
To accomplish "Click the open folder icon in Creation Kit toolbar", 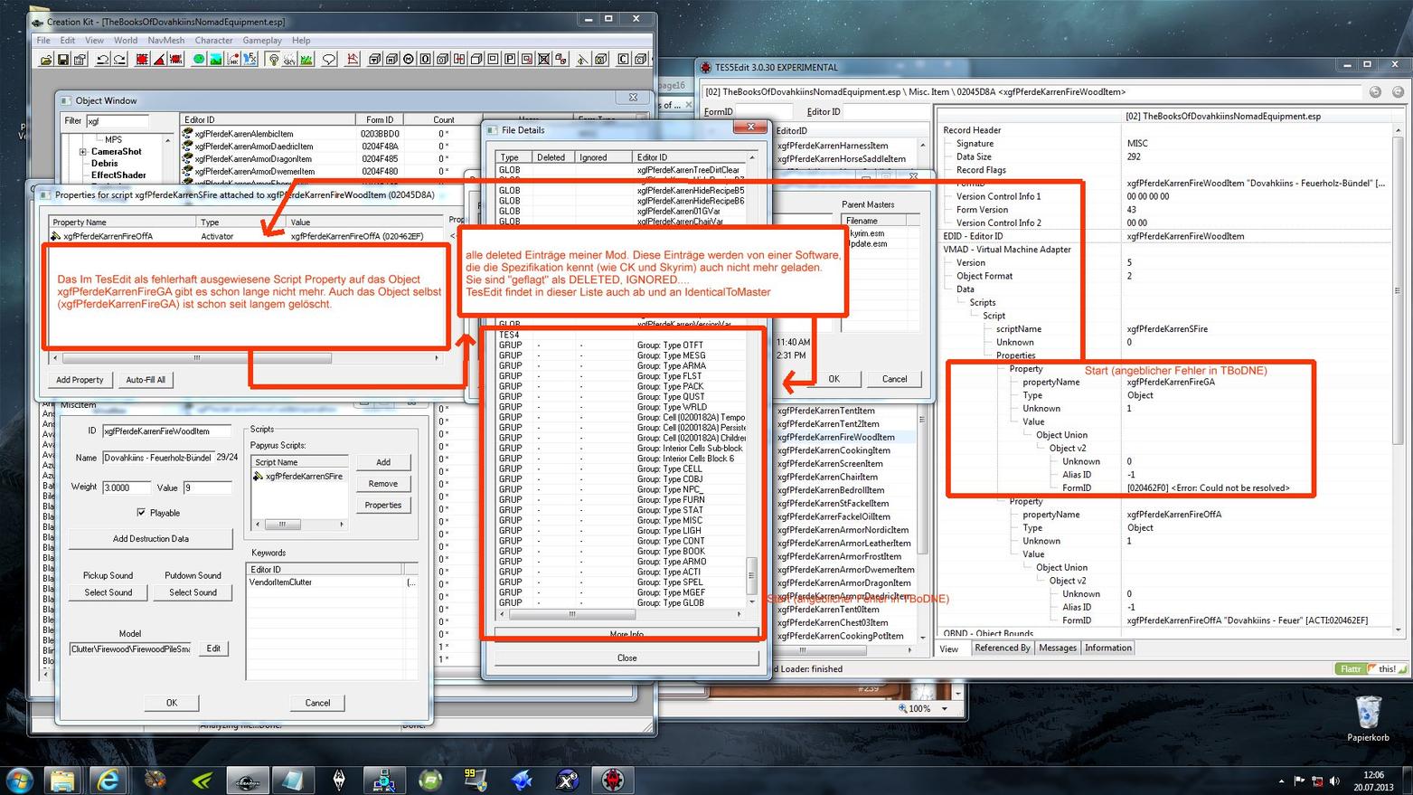I will pyautogui.click(x=46, y=60).
